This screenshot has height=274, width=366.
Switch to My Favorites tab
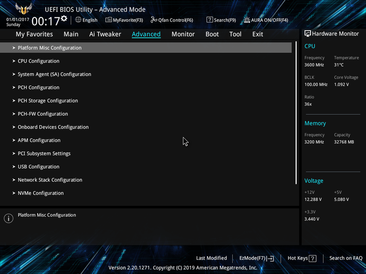[x=34, y=34]
